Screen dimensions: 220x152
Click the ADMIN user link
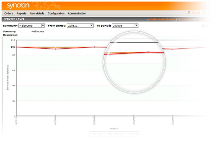196,13
